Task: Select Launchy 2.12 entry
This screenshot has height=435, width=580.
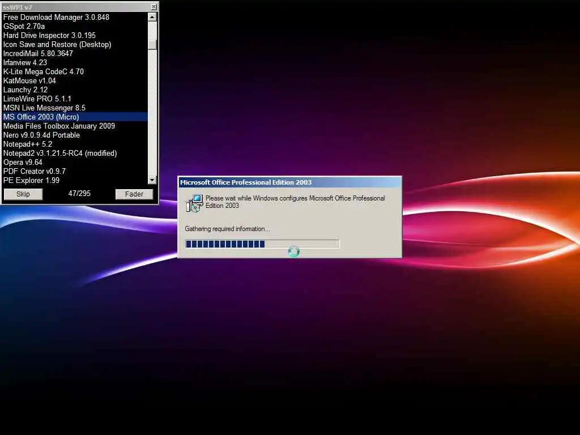Action: tap(75, 89)
